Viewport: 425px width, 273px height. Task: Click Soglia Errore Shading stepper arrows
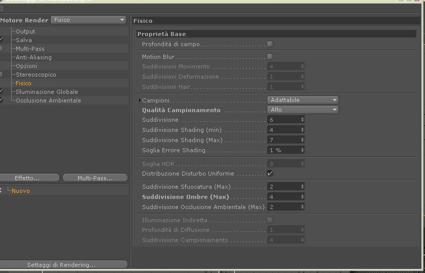tap(302, 150)
